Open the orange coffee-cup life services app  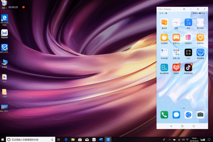coord(164,37)
